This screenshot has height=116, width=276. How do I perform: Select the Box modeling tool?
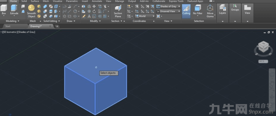click(x=4, y=10)
